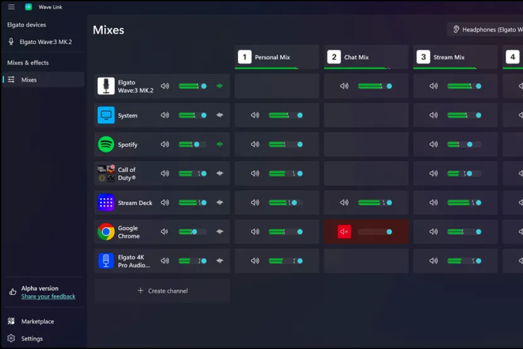Screen dimensions: 523x349
Task: Adjust Spotify master volume slider
Action: coord(192,145)
